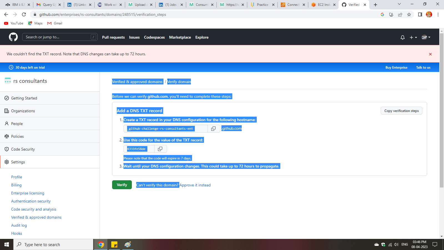This screenshot has height=250, width=444.
Task: Copy the _github-challenge hostname using copy icon
Action: pos(214,128)
